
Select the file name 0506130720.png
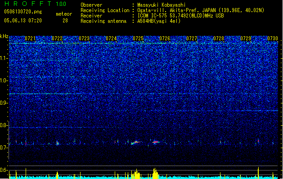23,12
